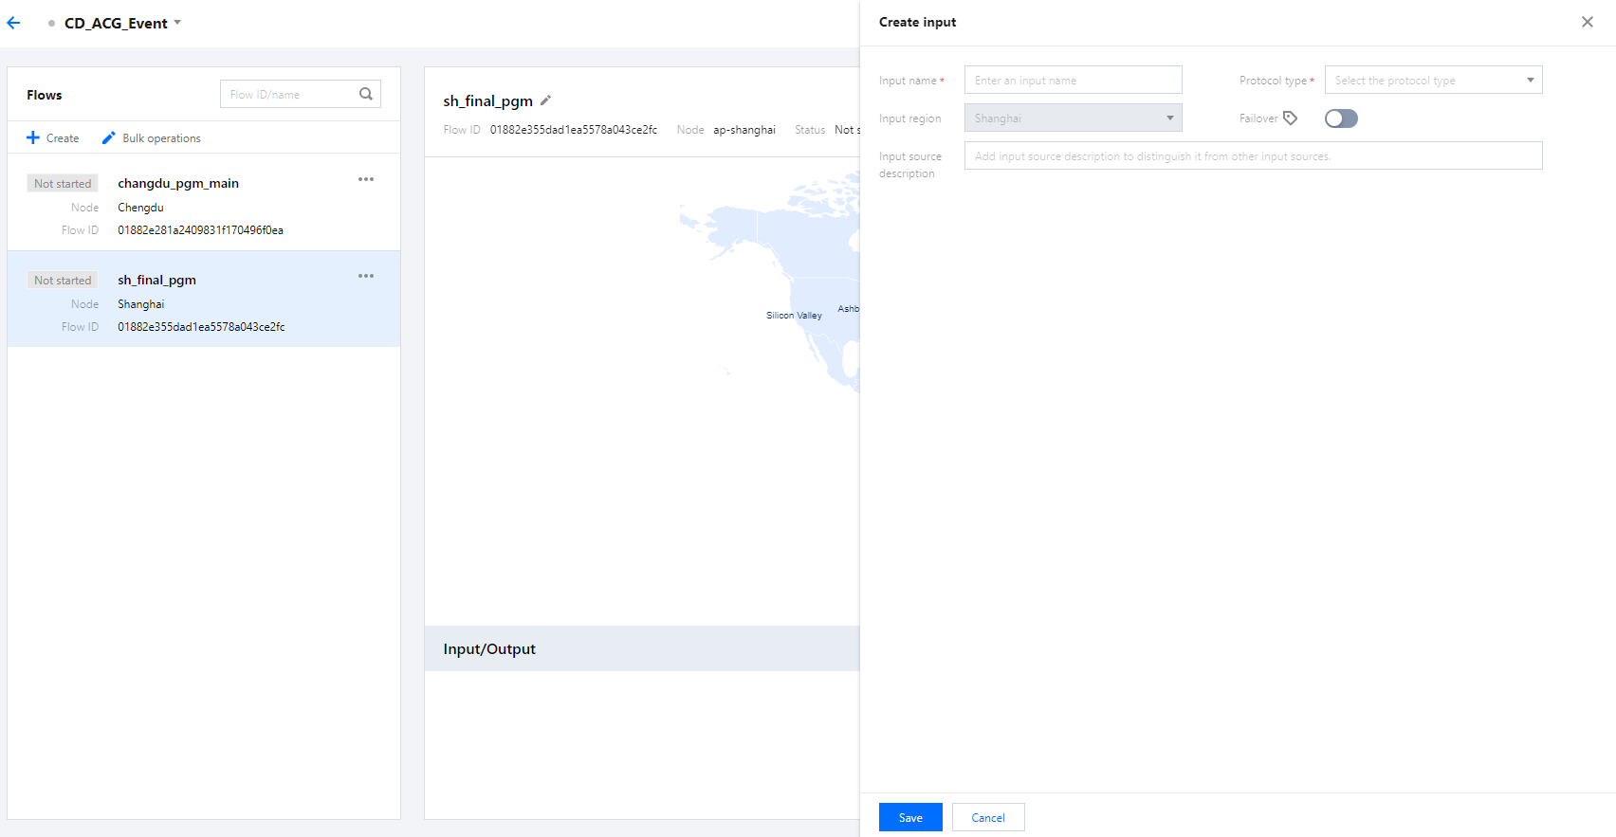Expand the CD_ACG_Event title dropdown

tap(177, 23)
